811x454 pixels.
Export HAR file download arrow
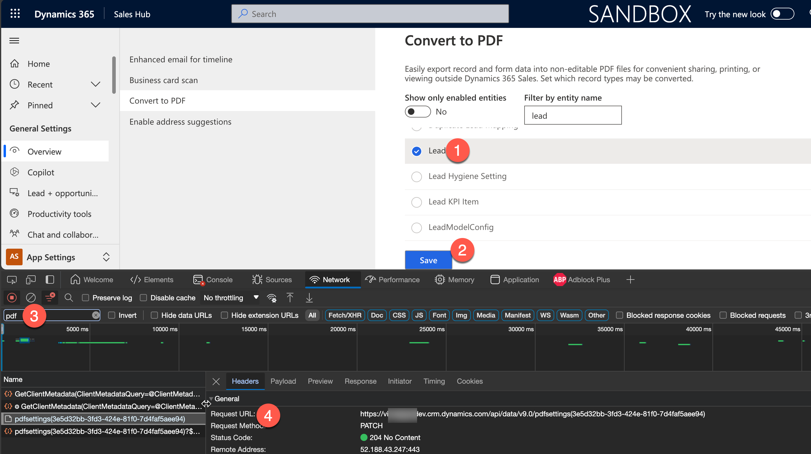coord(309,298)
